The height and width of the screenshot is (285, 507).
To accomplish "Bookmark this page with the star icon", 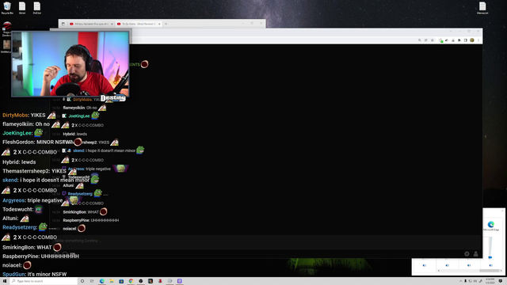I will pos(433,40).
